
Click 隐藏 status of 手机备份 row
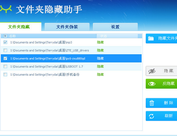tap(100, 75)
